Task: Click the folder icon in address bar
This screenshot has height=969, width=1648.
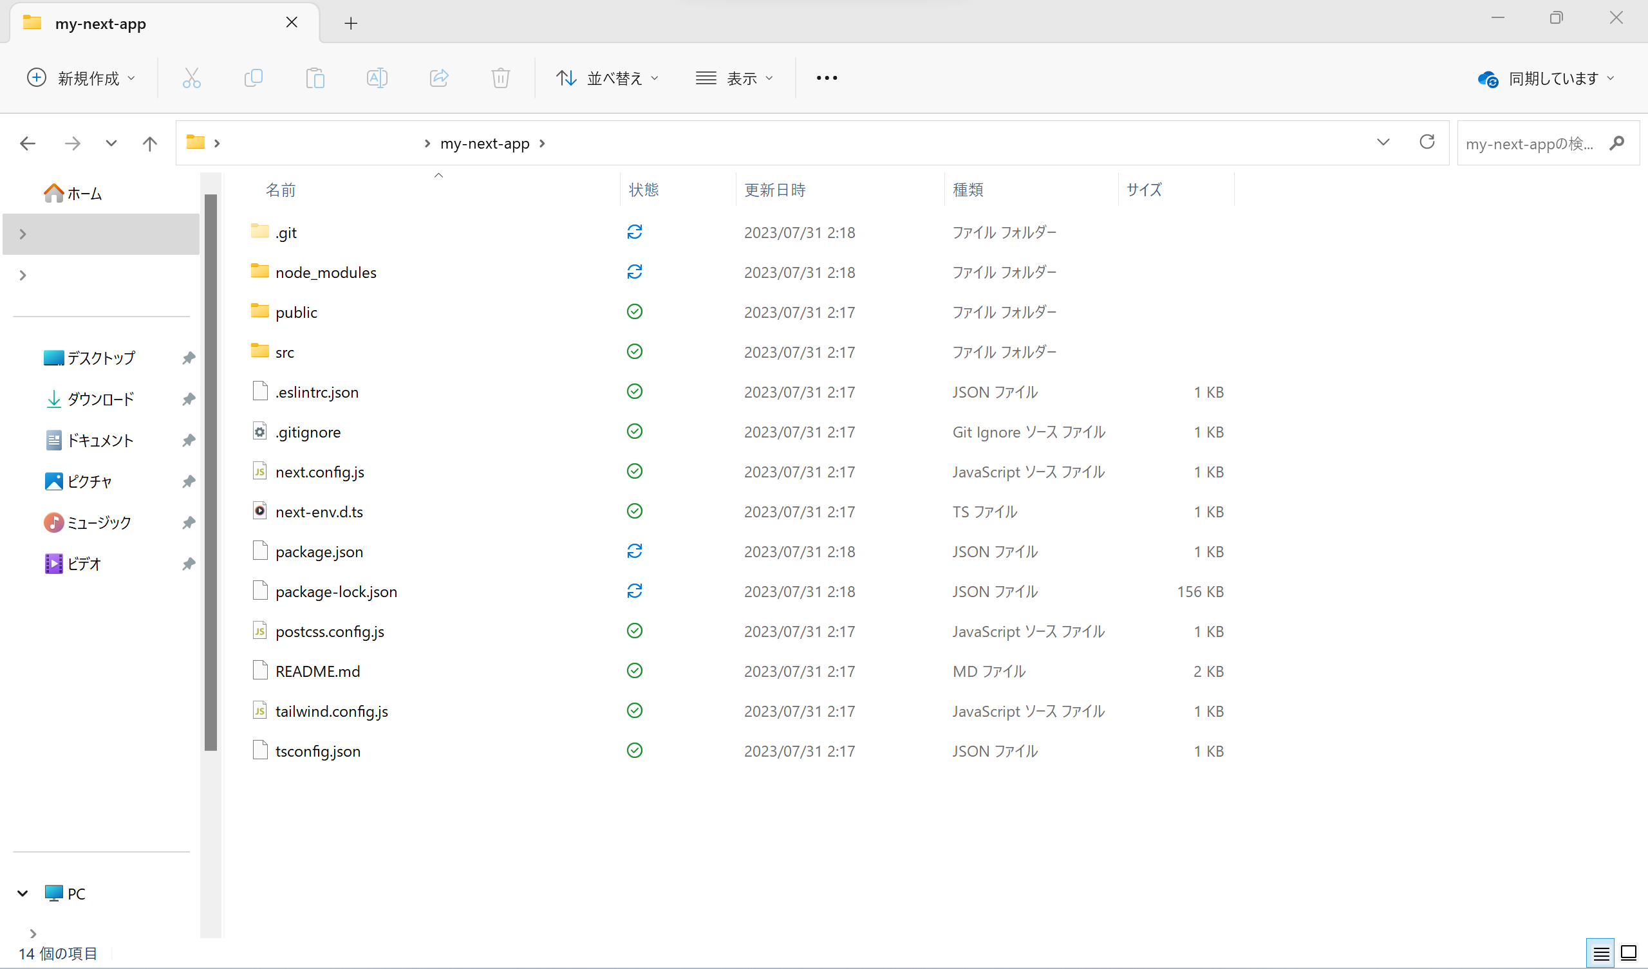Action: pyautogui.click(x=196, y=142)
